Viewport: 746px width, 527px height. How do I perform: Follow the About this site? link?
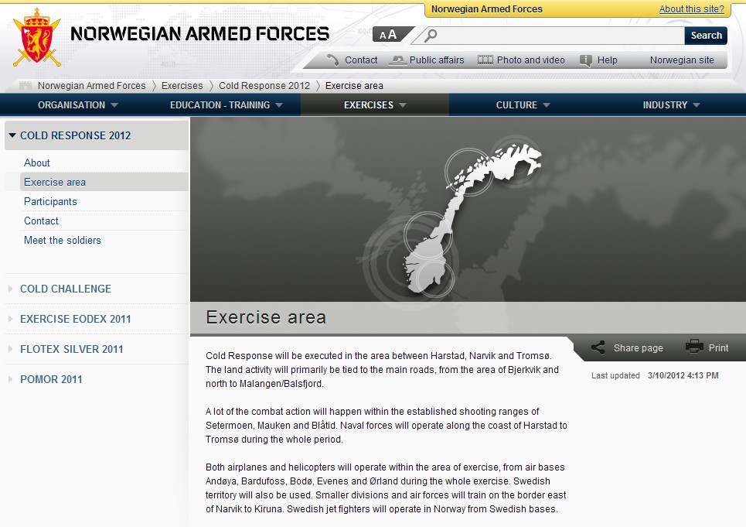pyautogui.click(x=691, y=9)
